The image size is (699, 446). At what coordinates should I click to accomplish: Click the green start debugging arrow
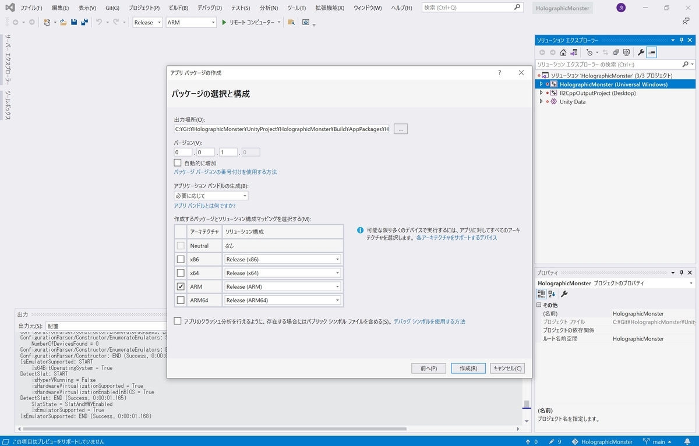click(224, 22)
